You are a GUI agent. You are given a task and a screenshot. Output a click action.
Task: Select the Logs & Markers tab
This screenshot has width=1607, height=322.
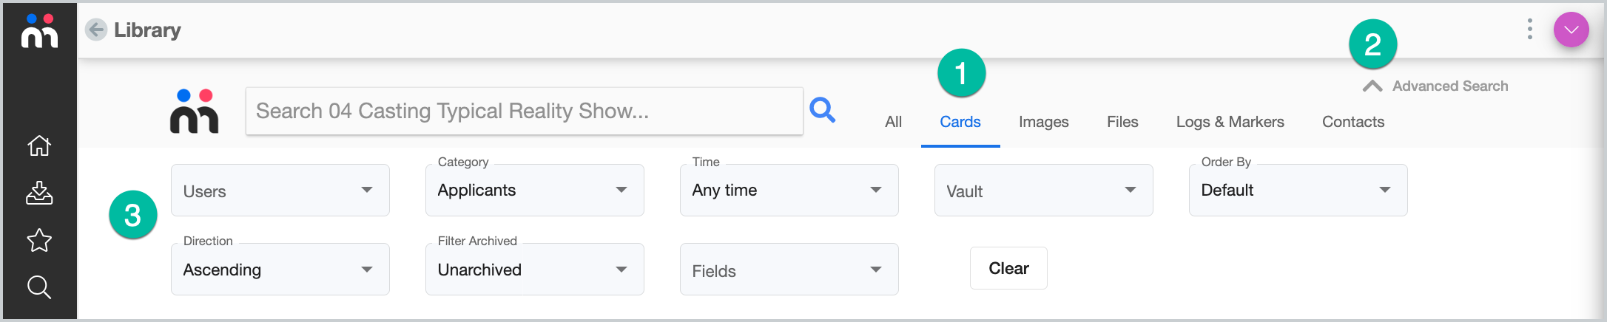point(1230,122)
